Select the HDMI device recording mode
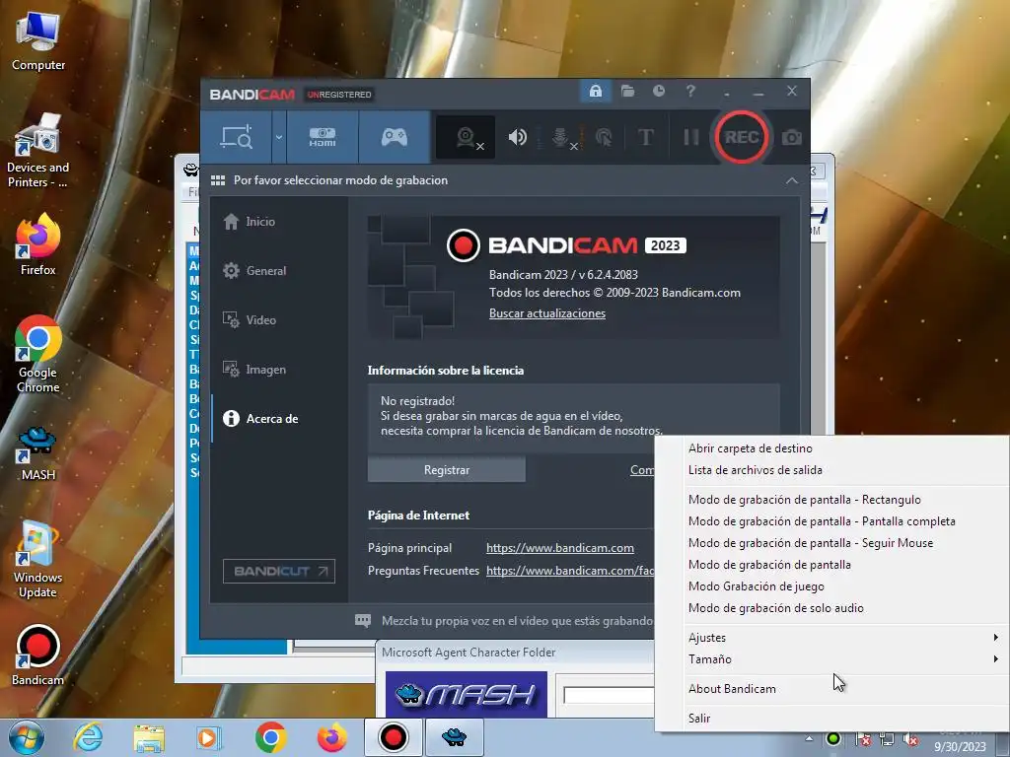This screenshot has height=757, width=1010. [323, 137]
